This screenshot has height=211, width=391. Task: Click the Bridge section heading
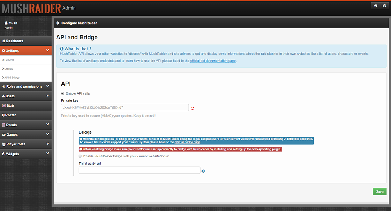click(x=85, y=132)
